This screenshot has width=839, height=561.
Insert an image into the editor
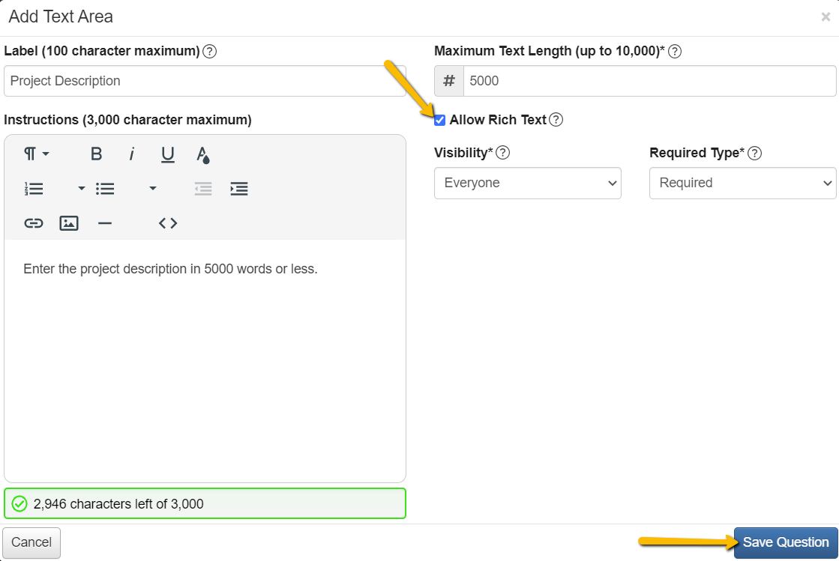(x=69, y=222)
